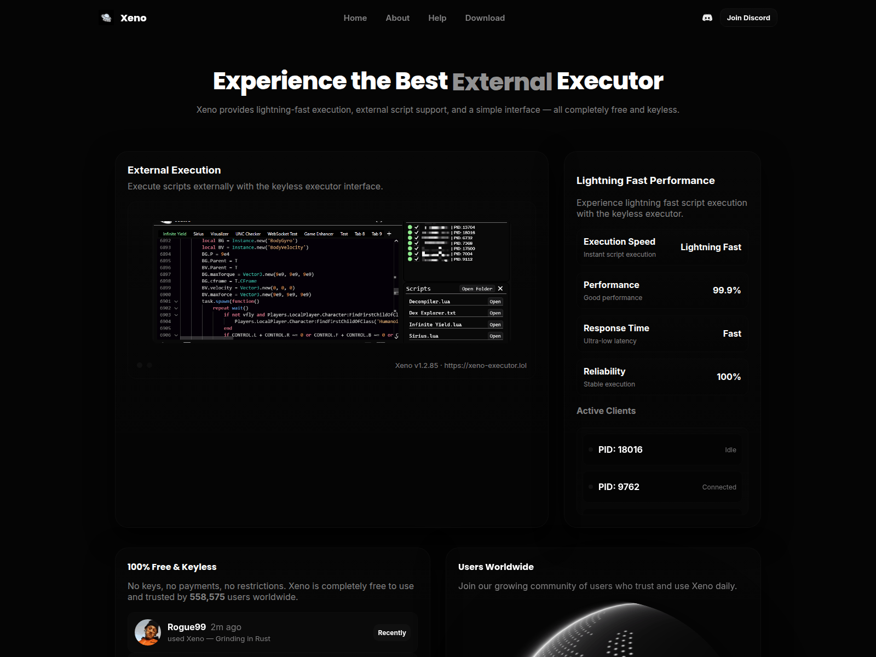This screenshot has height=657, width=876.
Task: Collapse the code fold at line 6901
Action: (x=176, y=301)
